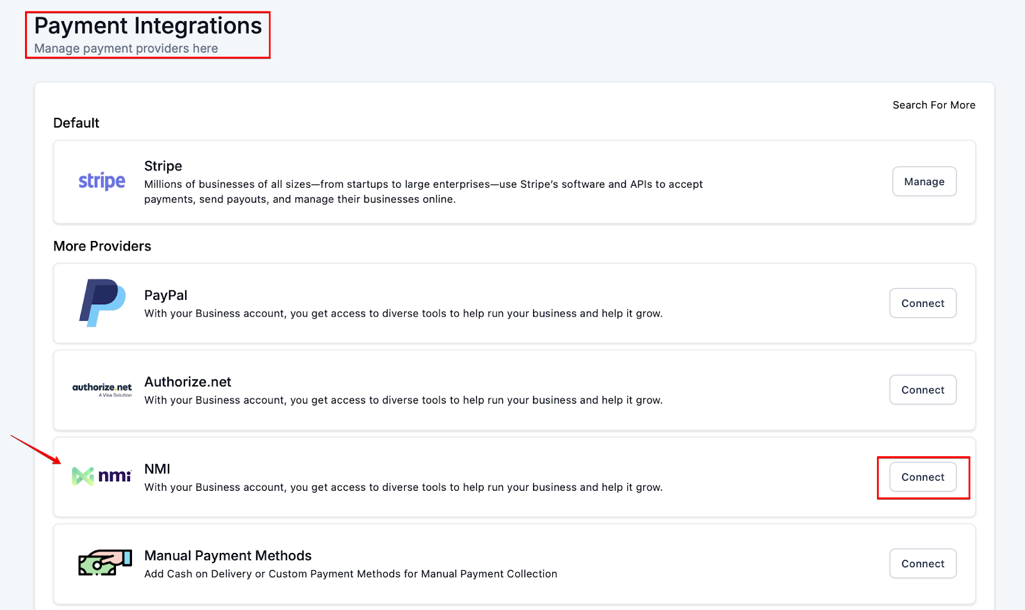The image size is (1025, 610).
Task: Connect the PayPal payment provider
Action: pos(922,303)
